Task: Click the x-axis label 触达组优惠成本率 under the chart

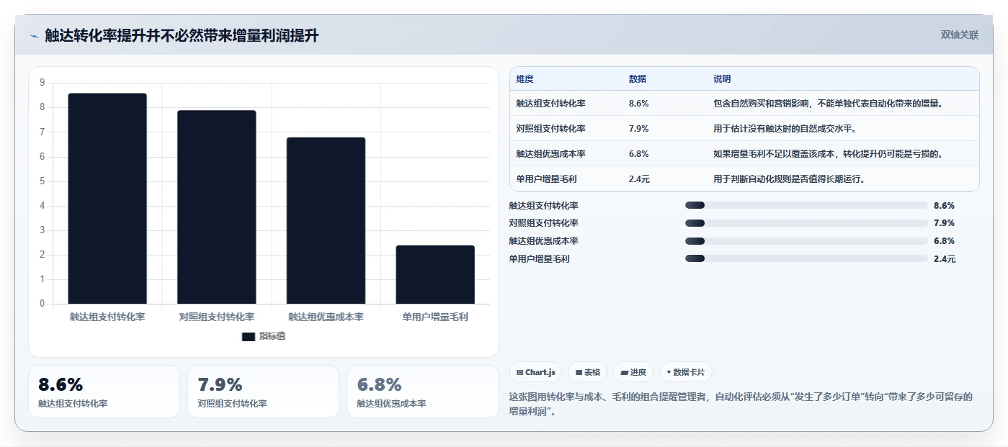Action: point(326,317)
